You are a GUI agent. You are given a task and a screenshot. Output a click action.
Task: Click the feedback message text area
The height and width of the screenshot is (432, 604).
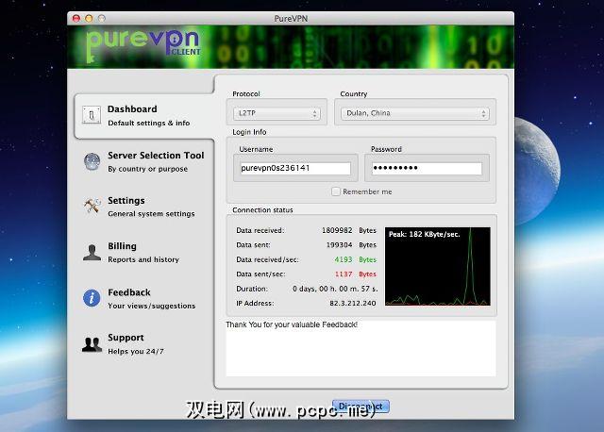pyautogui.click(x=361, y=348)
